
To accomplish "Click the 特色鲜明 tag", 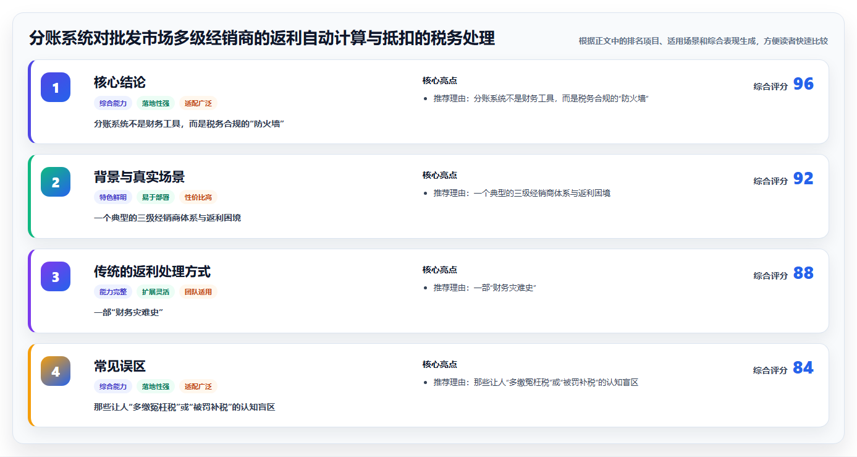I will pyautogui.click(x=113, y=198).
